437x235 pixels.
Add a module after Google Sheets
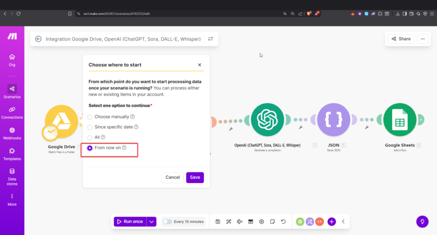pyautogui.click(x=421, y=120)
